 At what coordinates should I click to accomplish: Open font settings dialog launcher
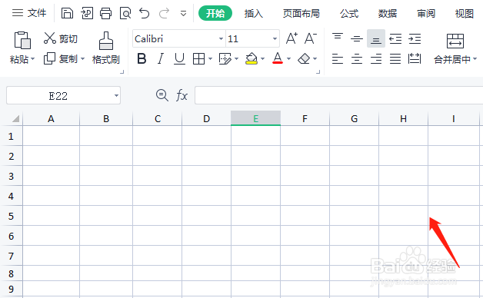point(318,72)
